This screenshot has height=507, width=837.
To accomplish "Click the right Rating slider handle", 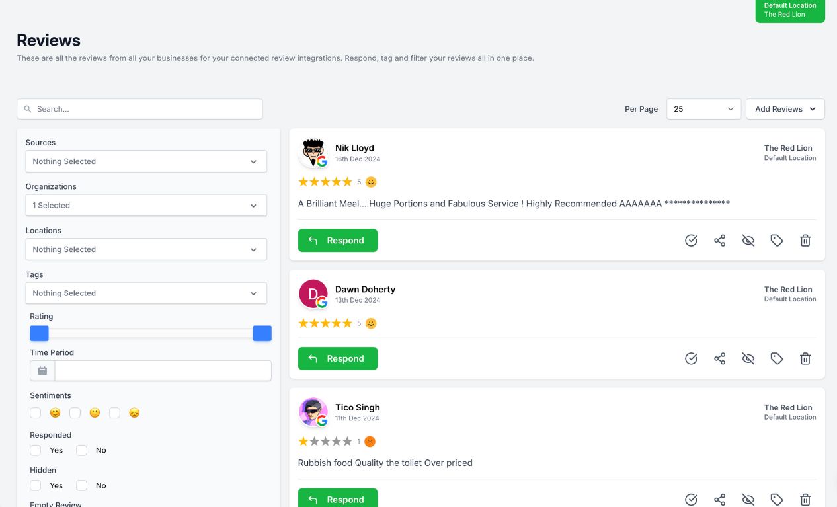I will tap(262, 333).
